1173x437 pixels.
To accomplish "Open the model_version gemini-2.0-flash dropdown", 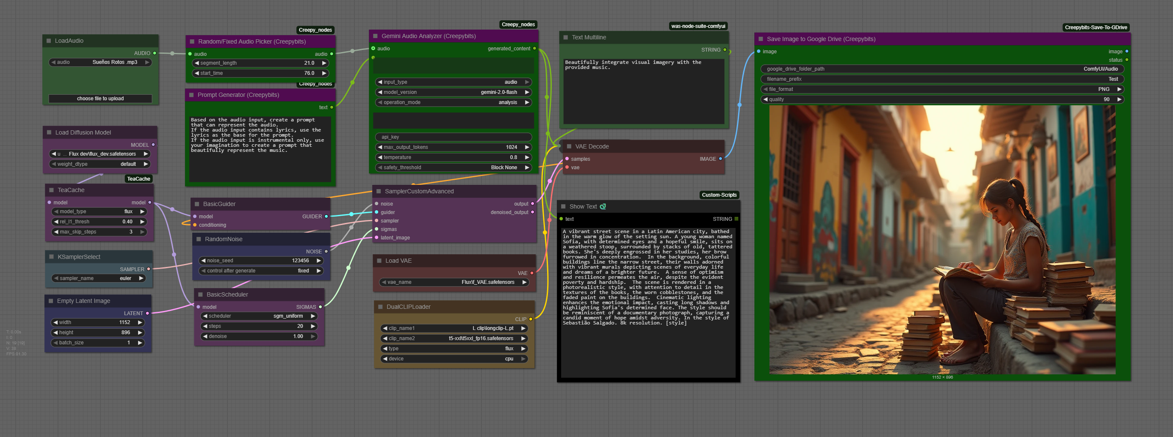I will 453,92.
